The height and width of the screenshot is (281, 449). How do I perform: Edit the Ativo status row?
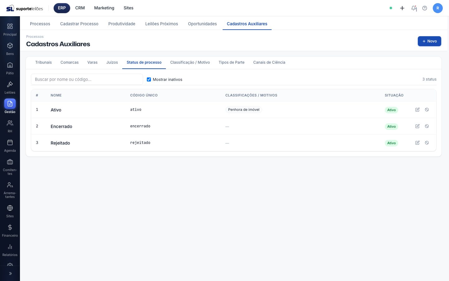[418, 110]
